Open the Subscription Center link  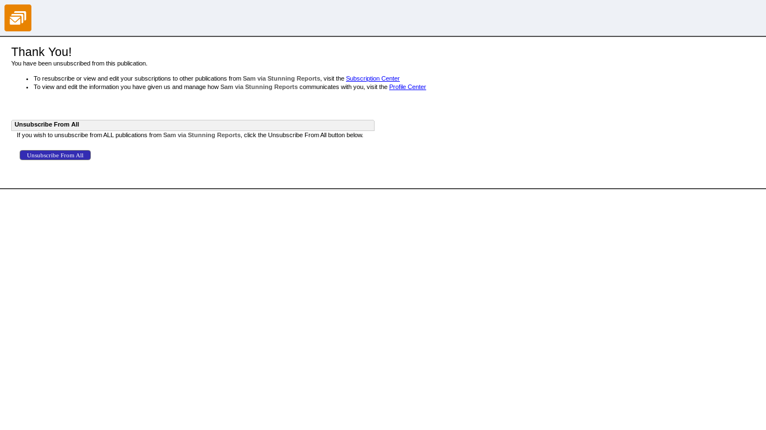pos(373,78)
